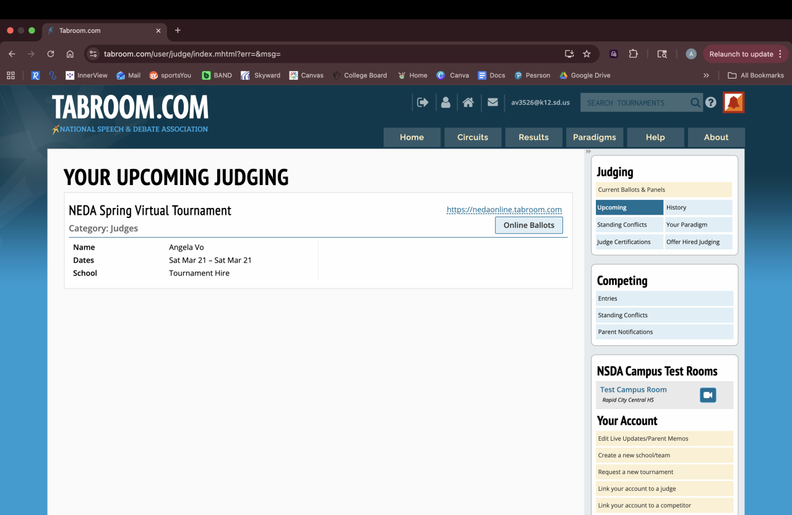Open the Tabroom profile person icon
Viewport: 792px width, 515px height.
[x=445, y=103]
